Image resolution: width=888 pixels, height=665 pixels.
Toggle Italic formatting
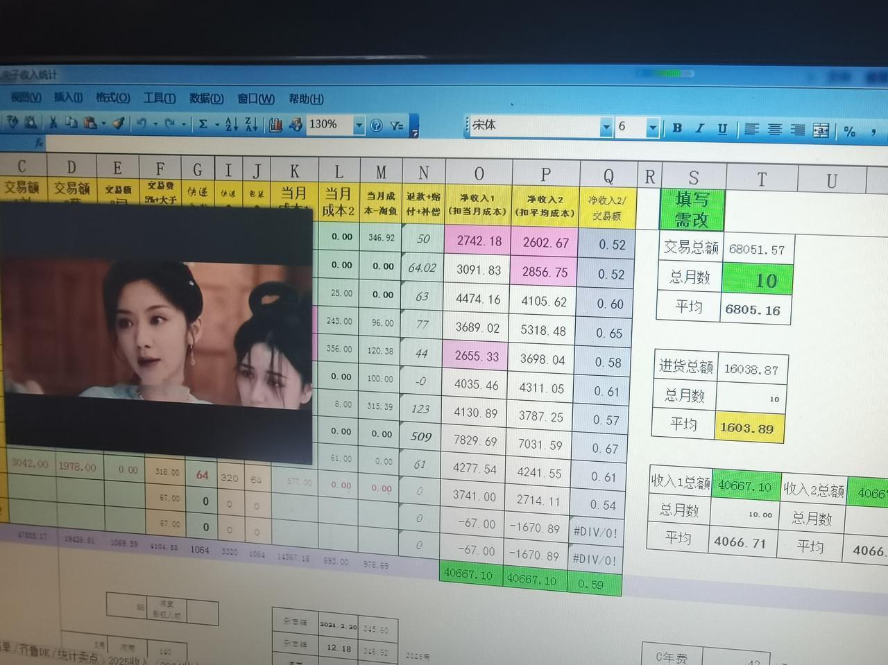(699, 128)
